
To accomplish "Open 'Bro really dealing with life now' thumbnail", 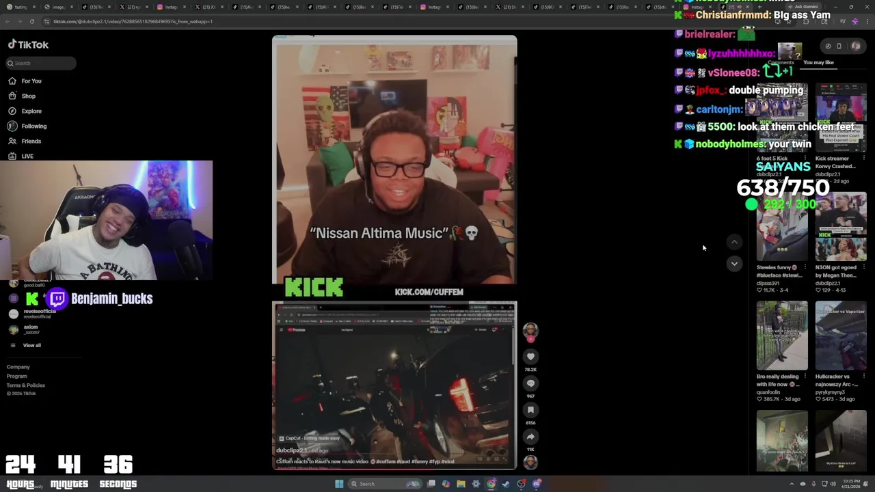I will point(782,336).
